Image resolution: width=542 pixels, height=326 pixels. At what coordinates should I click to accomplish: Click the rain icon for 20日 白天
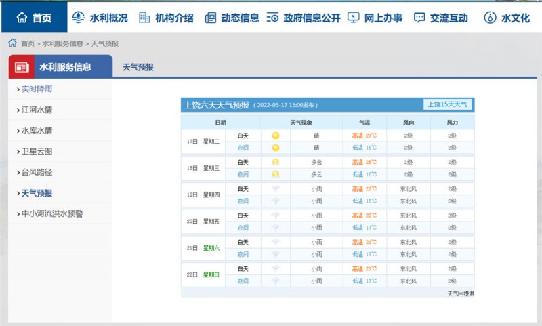(276, 216)
